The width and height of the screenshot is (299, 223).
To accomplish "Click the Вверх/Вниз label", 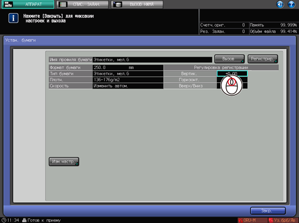I will point(190,86).
